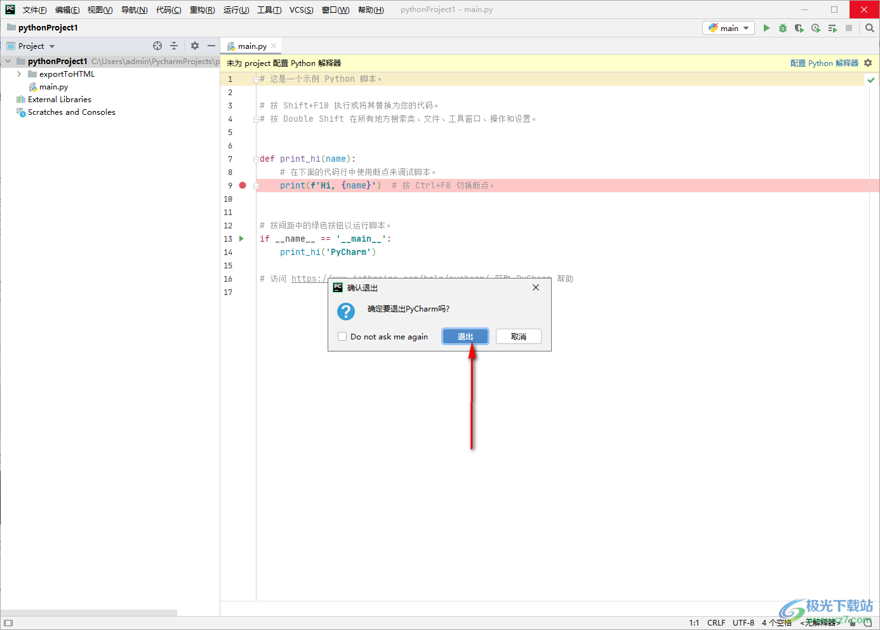Open the 编辑(E) menu
This screenshot has height=630, width=880.
pos(67,10)
